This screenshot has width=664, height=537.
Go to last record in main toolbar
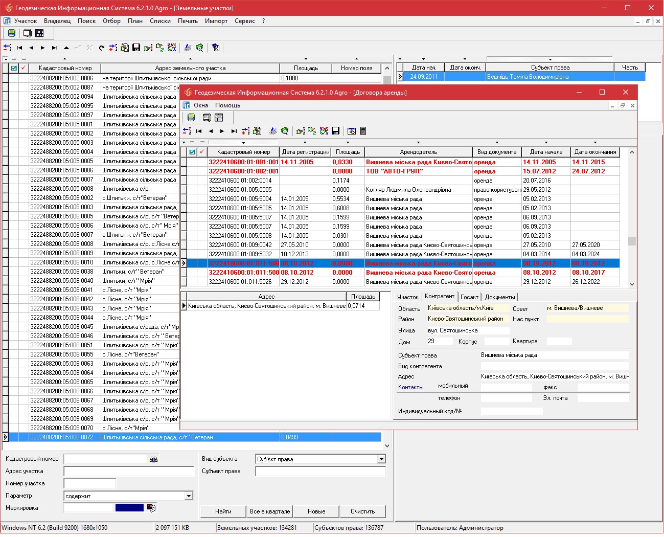coord(55,48)
